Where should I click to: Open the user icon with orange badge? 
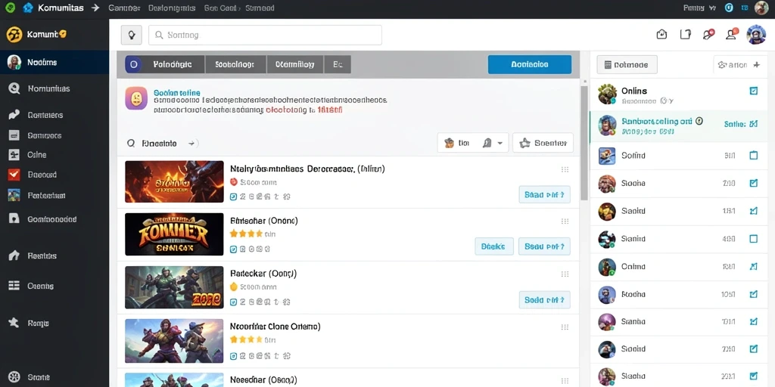tap(732, 33)
